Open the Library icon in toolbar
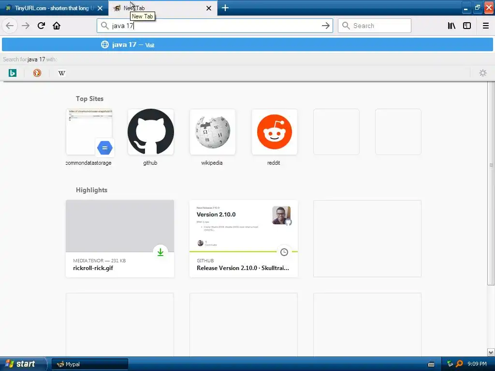The image size is (495, 371). click(x=451, y=26)
